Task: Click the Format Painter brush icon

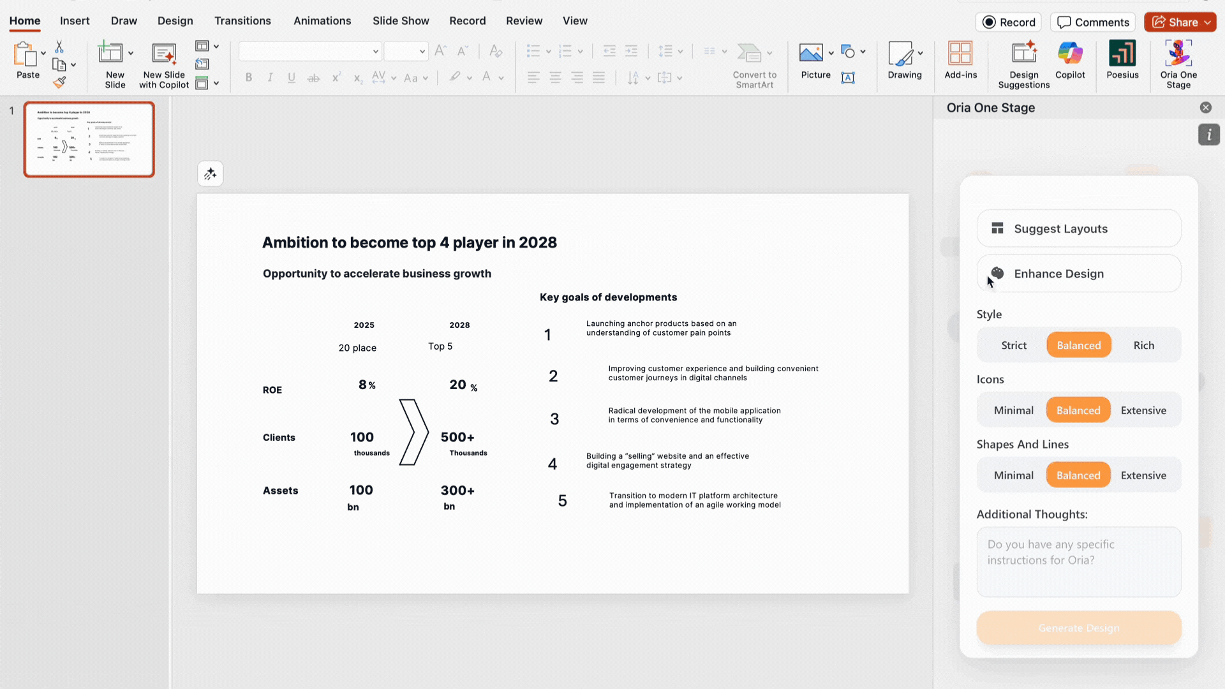Action: tap(59, 82)
